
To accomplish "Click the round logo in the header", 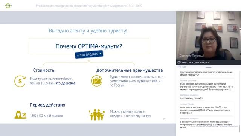I will click(8, 6).
